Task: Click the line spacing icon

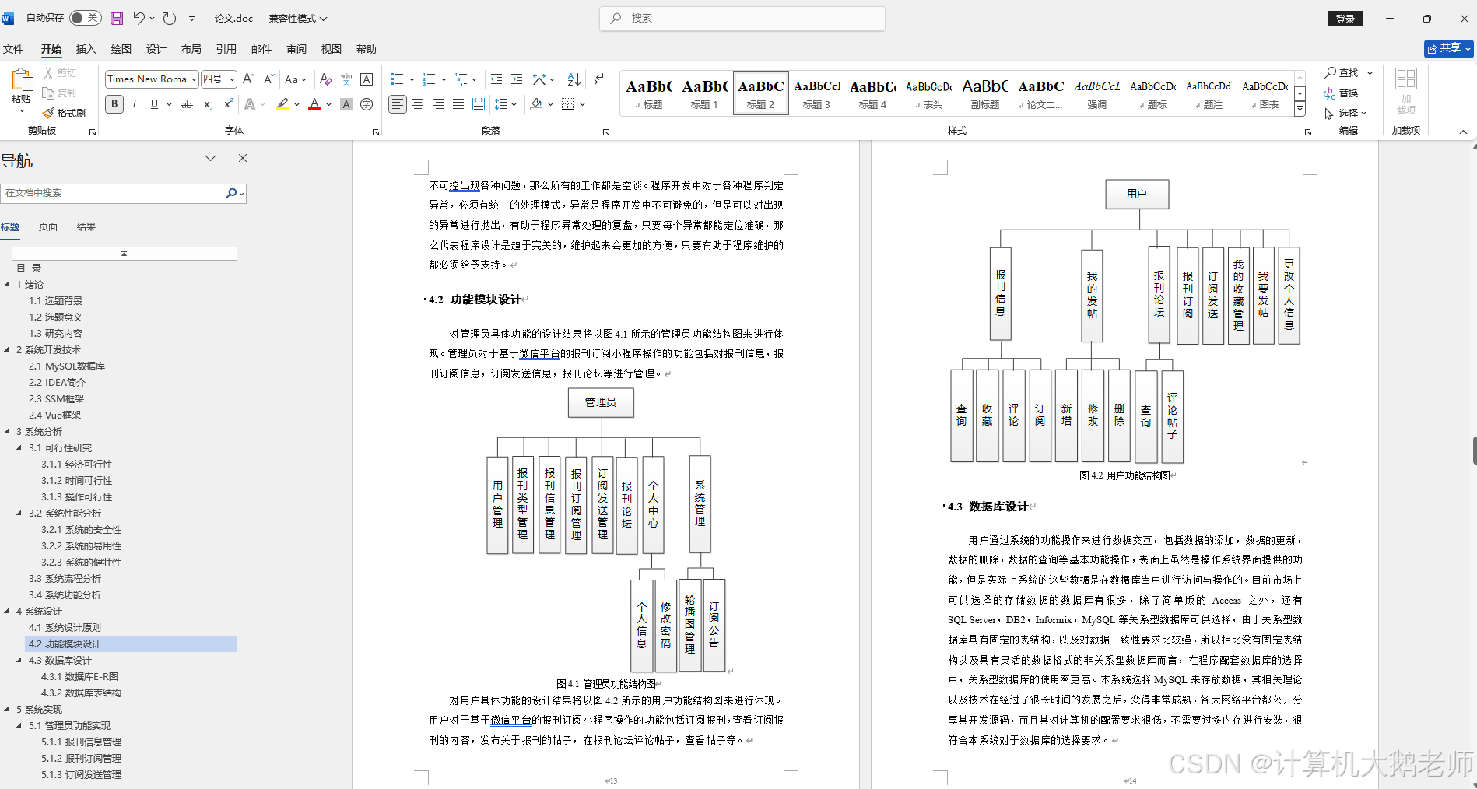Action: tap(501, 104)
